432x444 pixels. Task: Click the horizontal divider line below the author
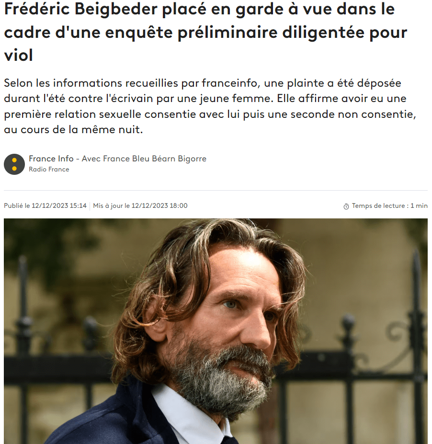coord(216,190)
